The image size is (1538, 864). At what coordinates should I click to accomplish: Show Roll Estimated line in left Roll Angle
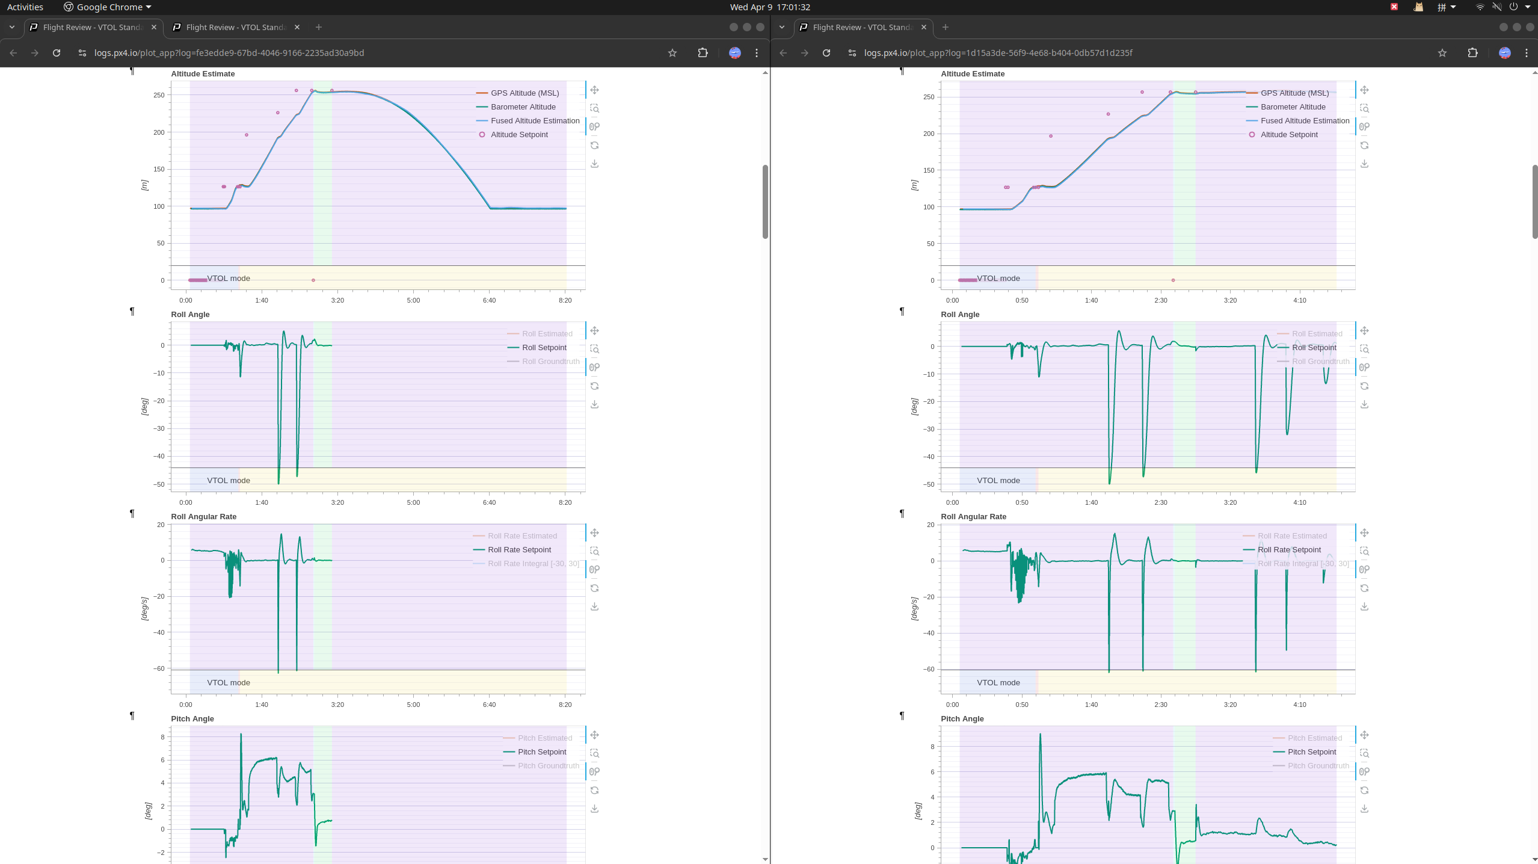[540, 333]
